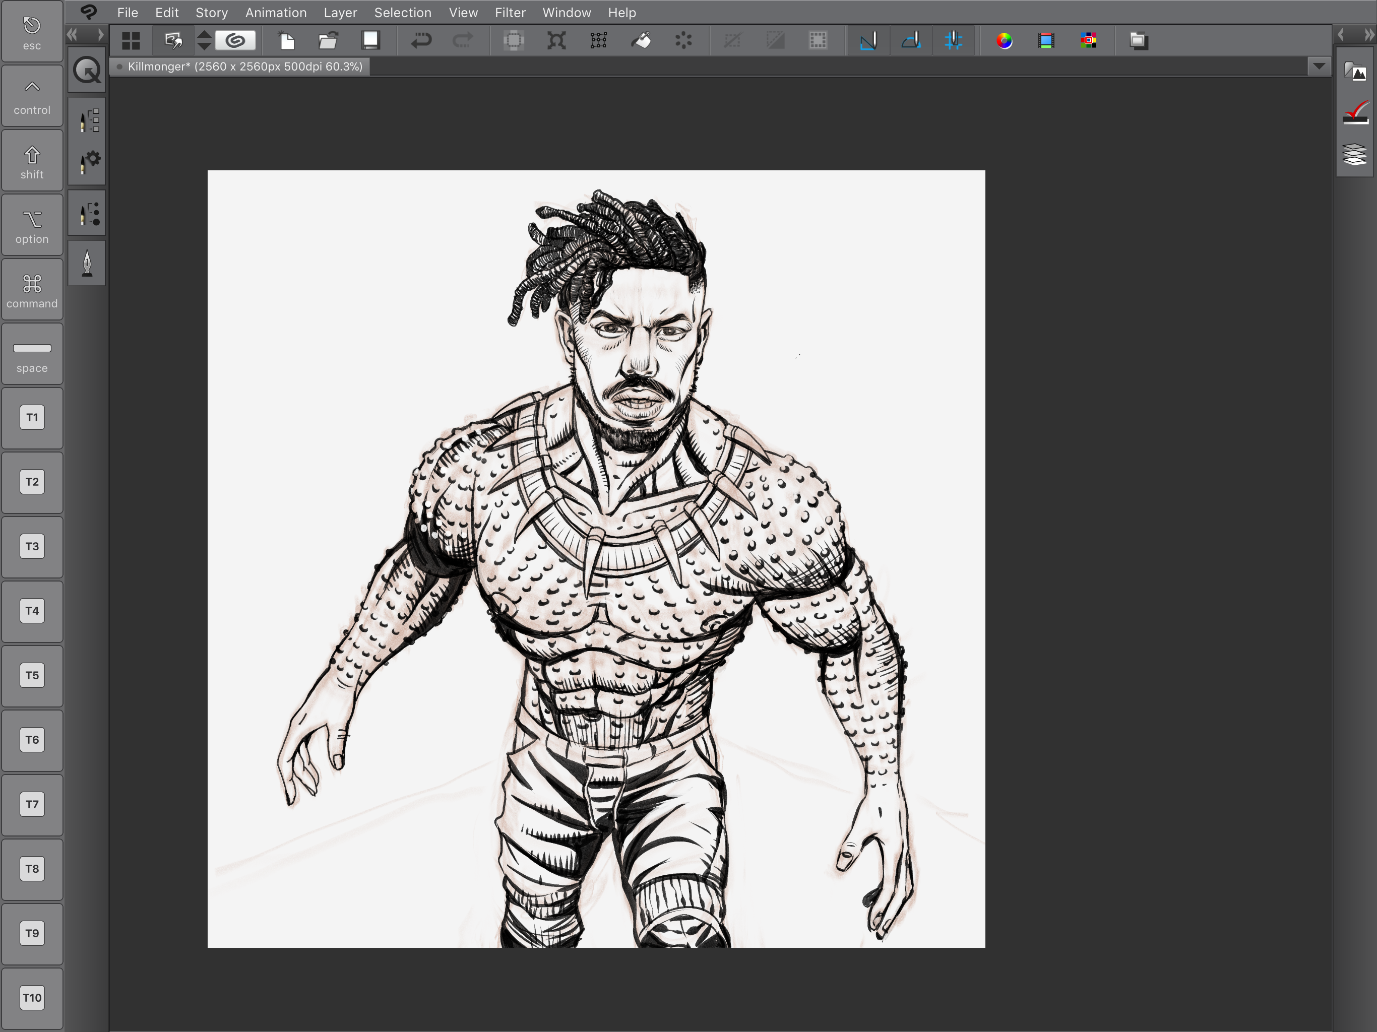Click the Clip Studio swirl button
The image size is (1377, 1032).
pyautogui.click(x=235, y=41)
